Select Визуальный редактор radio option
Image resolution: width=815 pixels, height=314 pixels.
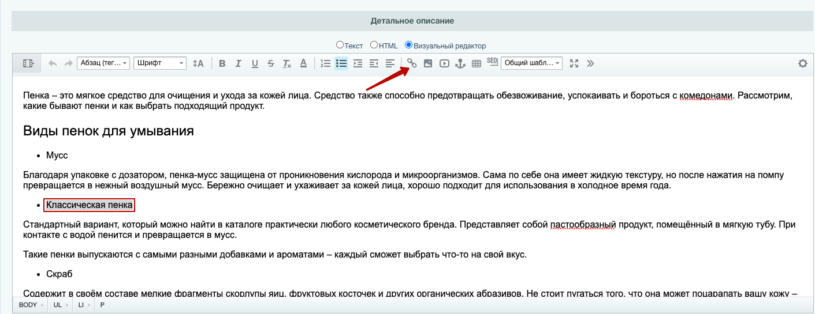point(409,45)
